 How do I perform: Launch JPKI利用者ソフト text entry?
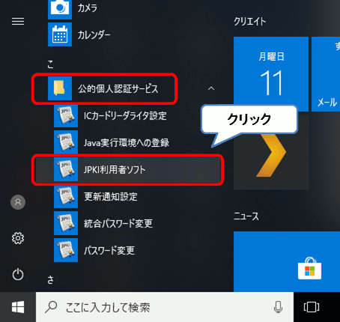coord(115,169)
